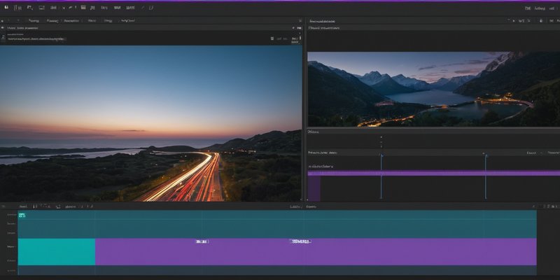Click the first white label on the purple clip

coord(202,241)
